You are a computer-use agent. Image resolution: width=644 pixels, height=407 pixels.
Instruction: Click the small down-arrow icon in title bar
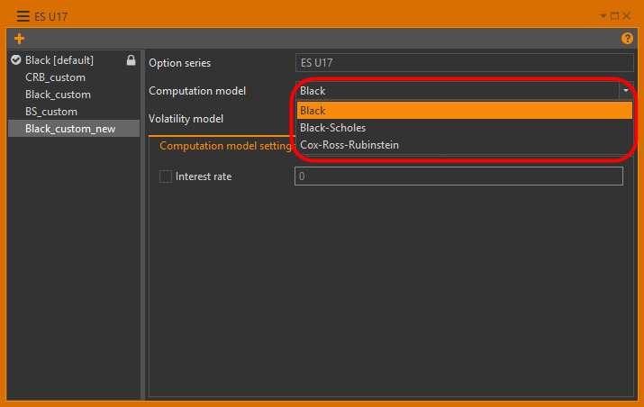pyautogui.click(x=603, y=16)
